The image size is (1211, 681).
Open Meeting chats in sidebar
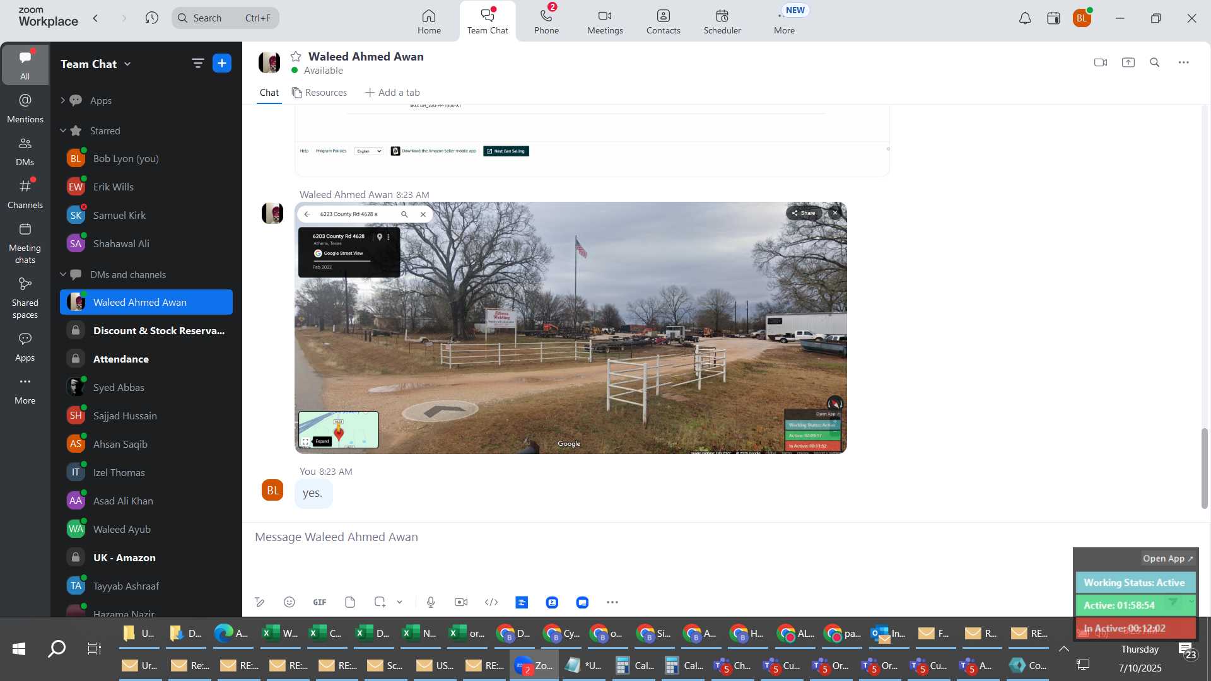25,243
